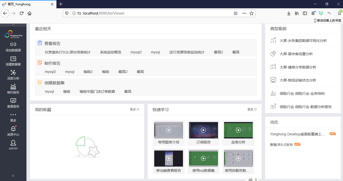This screenshot has height=181, width=343.
Task: Expand more items in My Favorites (我的收藏)
Action: [x=134, y=109]
